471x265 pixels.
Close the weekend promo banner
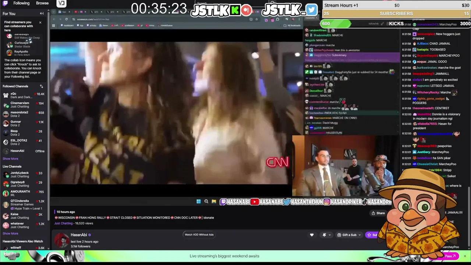(465, 256)
